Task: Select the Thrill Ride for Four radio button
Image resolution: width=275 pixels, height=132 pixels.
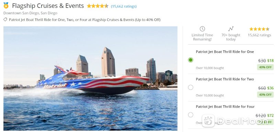Action: click(191, 115)
